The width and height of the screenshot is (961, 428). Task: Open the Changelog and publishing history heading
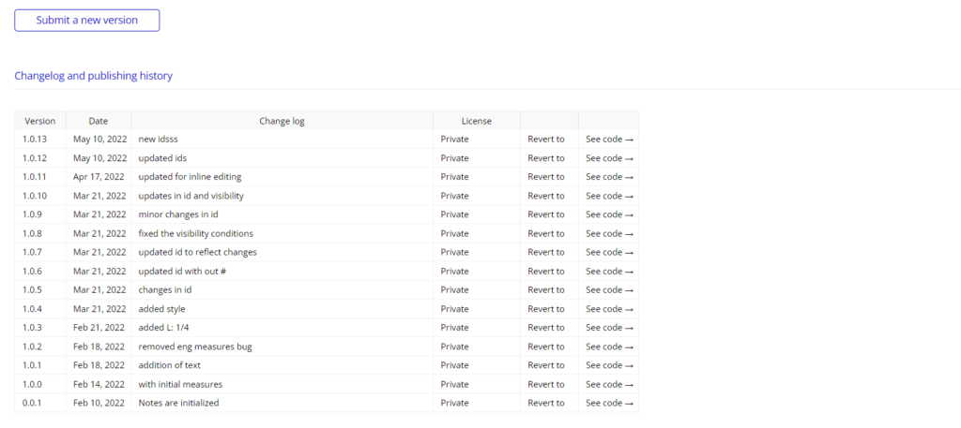point(93,76)
